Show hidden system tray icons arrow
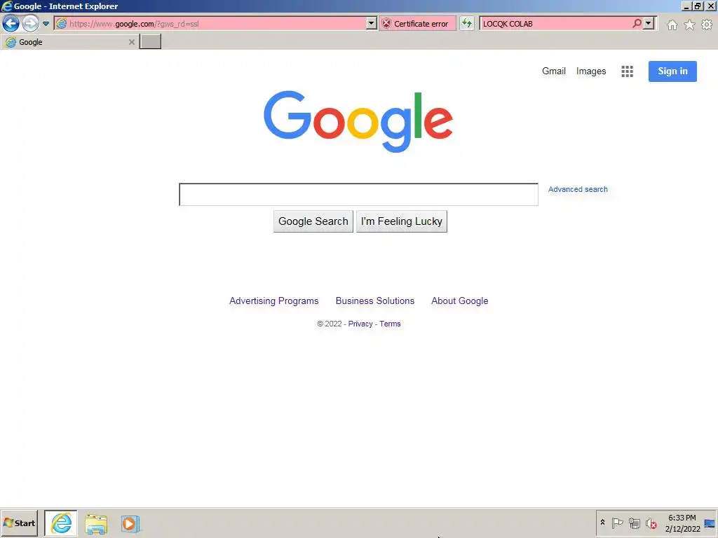 pos(602,522)
